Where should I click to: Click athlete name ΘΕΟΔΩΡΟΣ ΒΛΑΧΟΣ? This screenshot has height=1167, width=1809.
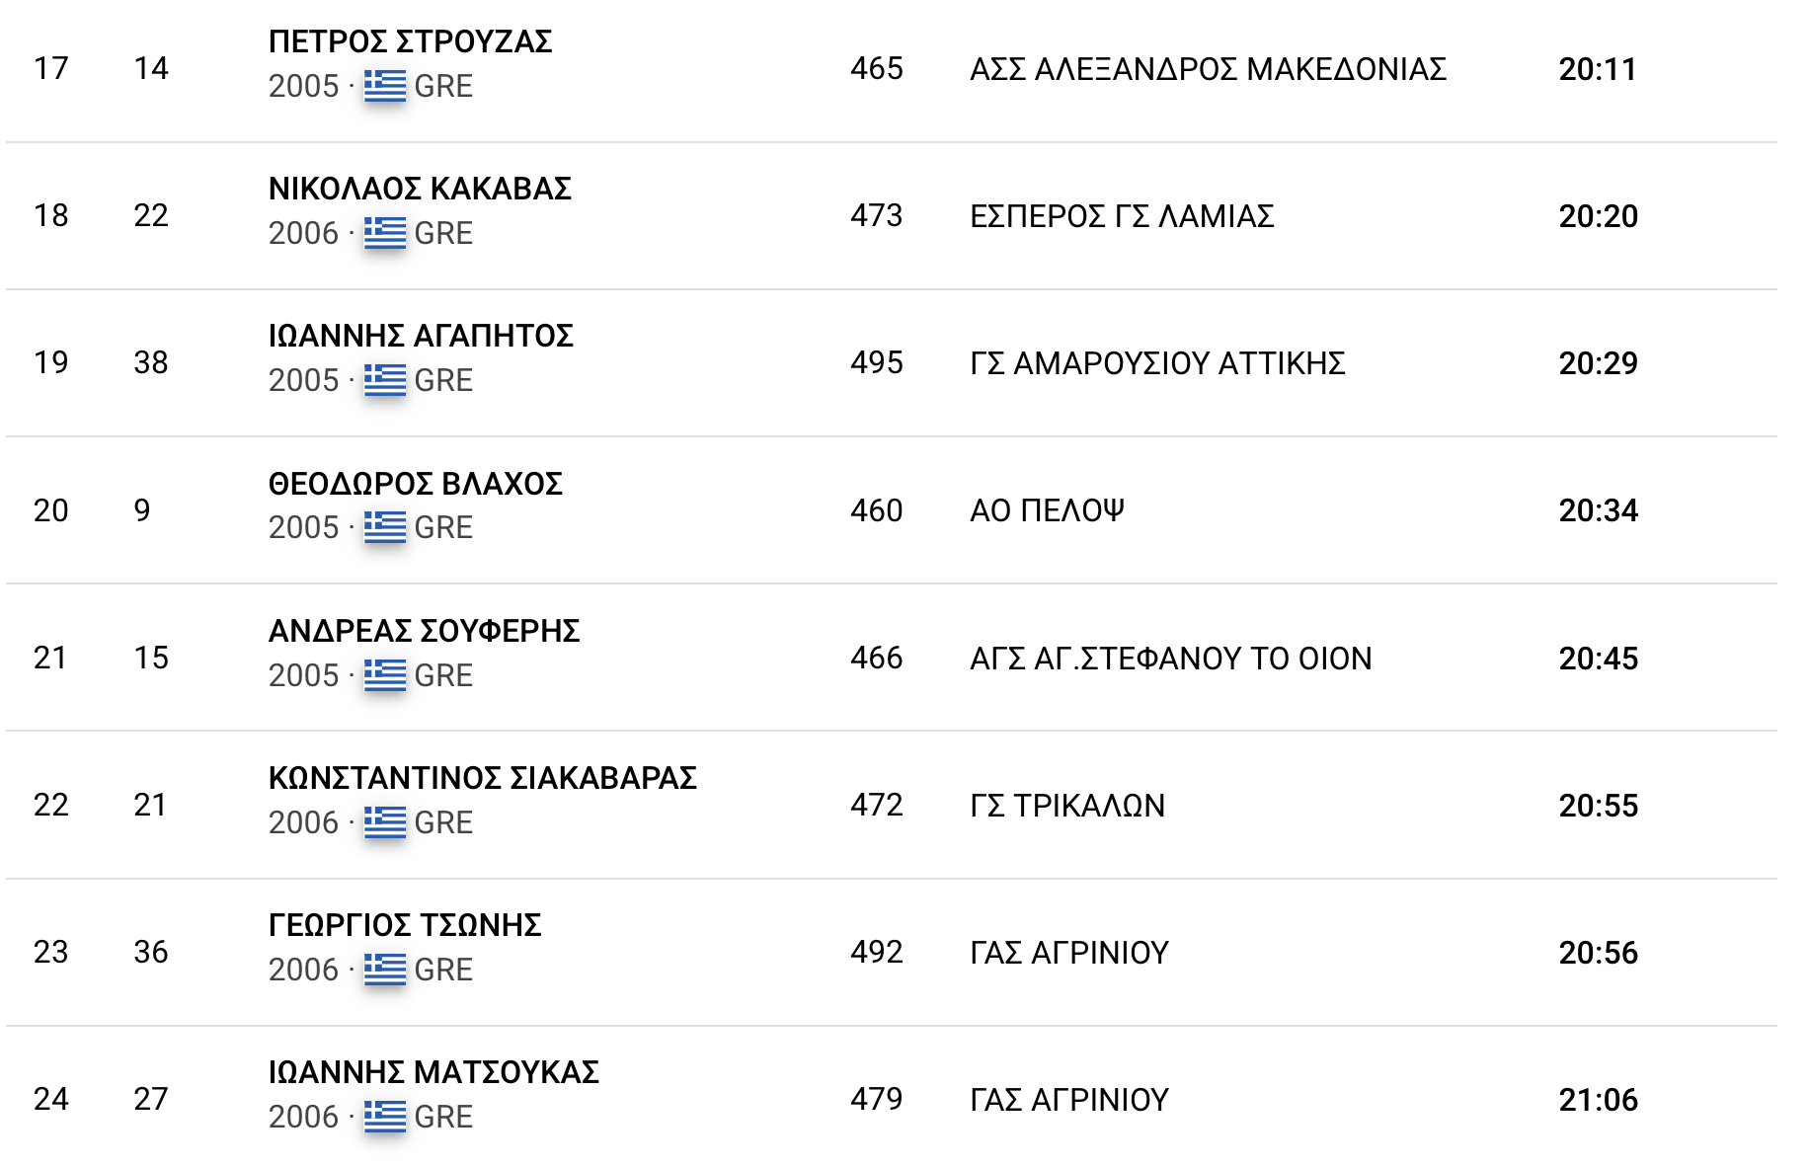coord(416,484)
